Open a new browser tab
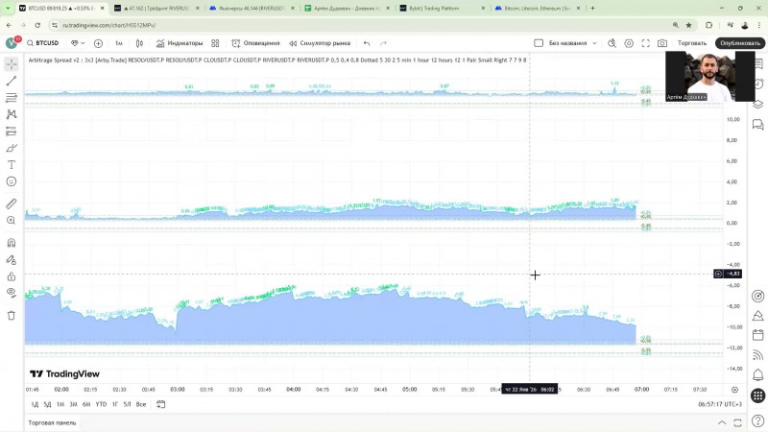Viewport: 768px width, 432px height. click(592, 9)
